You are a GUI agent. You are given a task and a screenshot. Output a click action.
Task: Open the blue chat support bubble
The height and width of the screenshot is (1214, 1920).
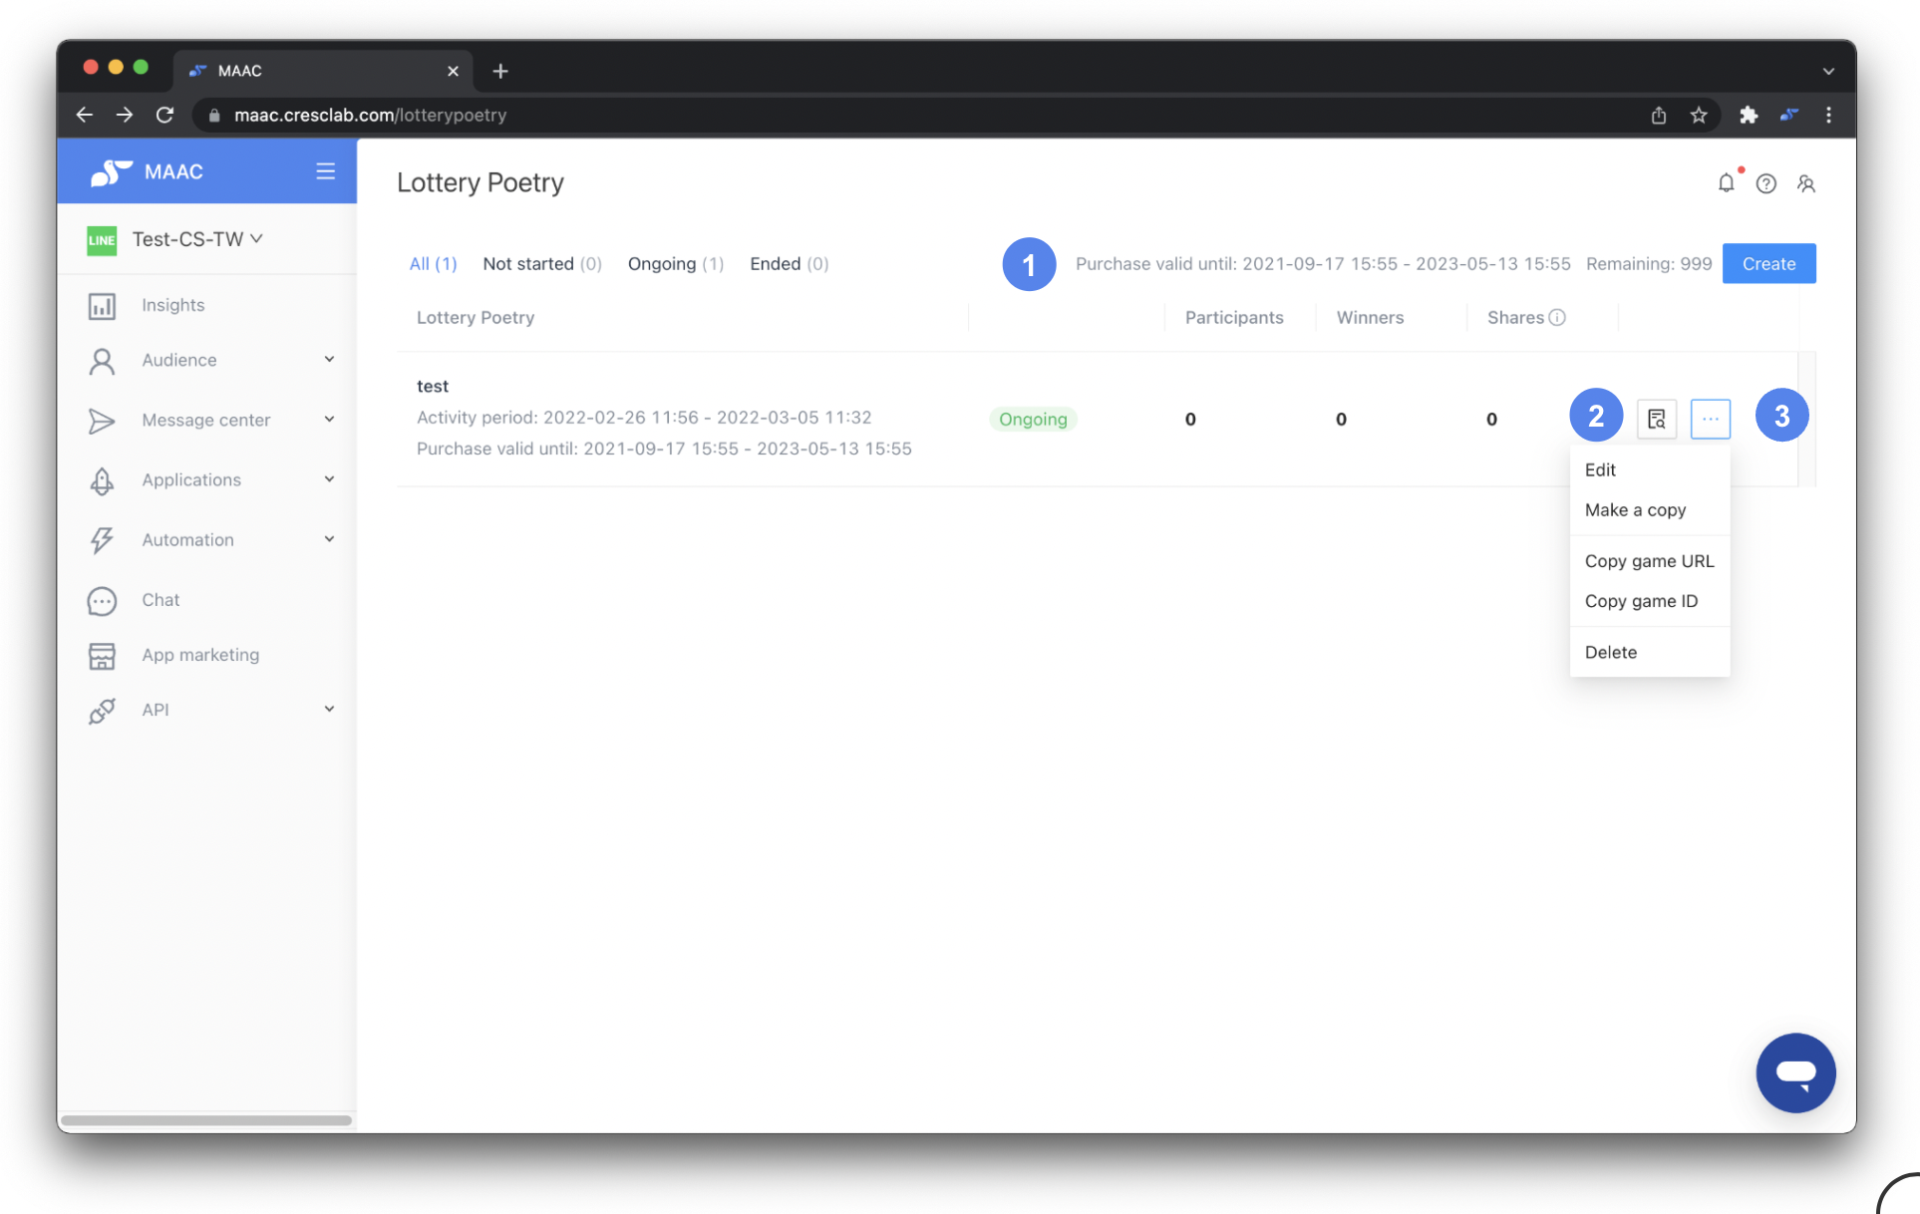[1795, 1072]
